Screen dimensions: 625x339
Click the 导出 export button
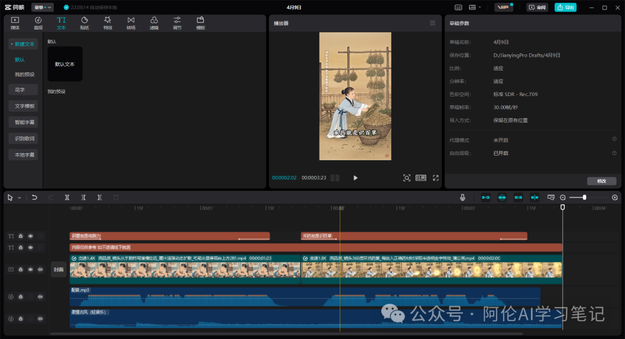[x=565, y=7]
